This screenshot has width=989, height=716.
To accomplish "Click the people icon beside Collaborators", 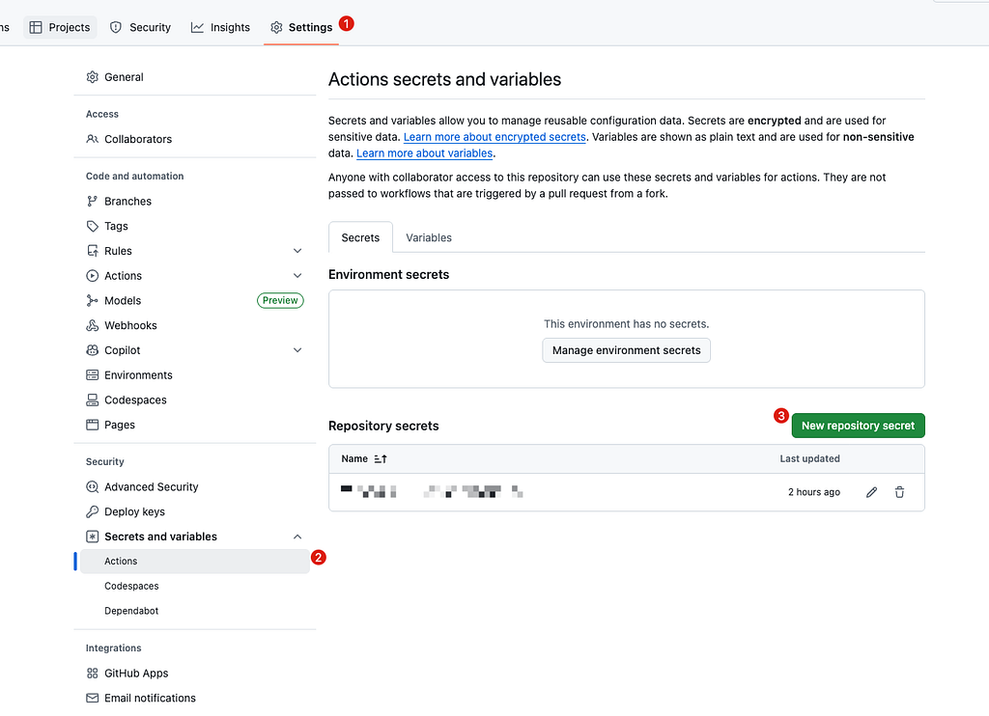I will [x=92, y=139].
